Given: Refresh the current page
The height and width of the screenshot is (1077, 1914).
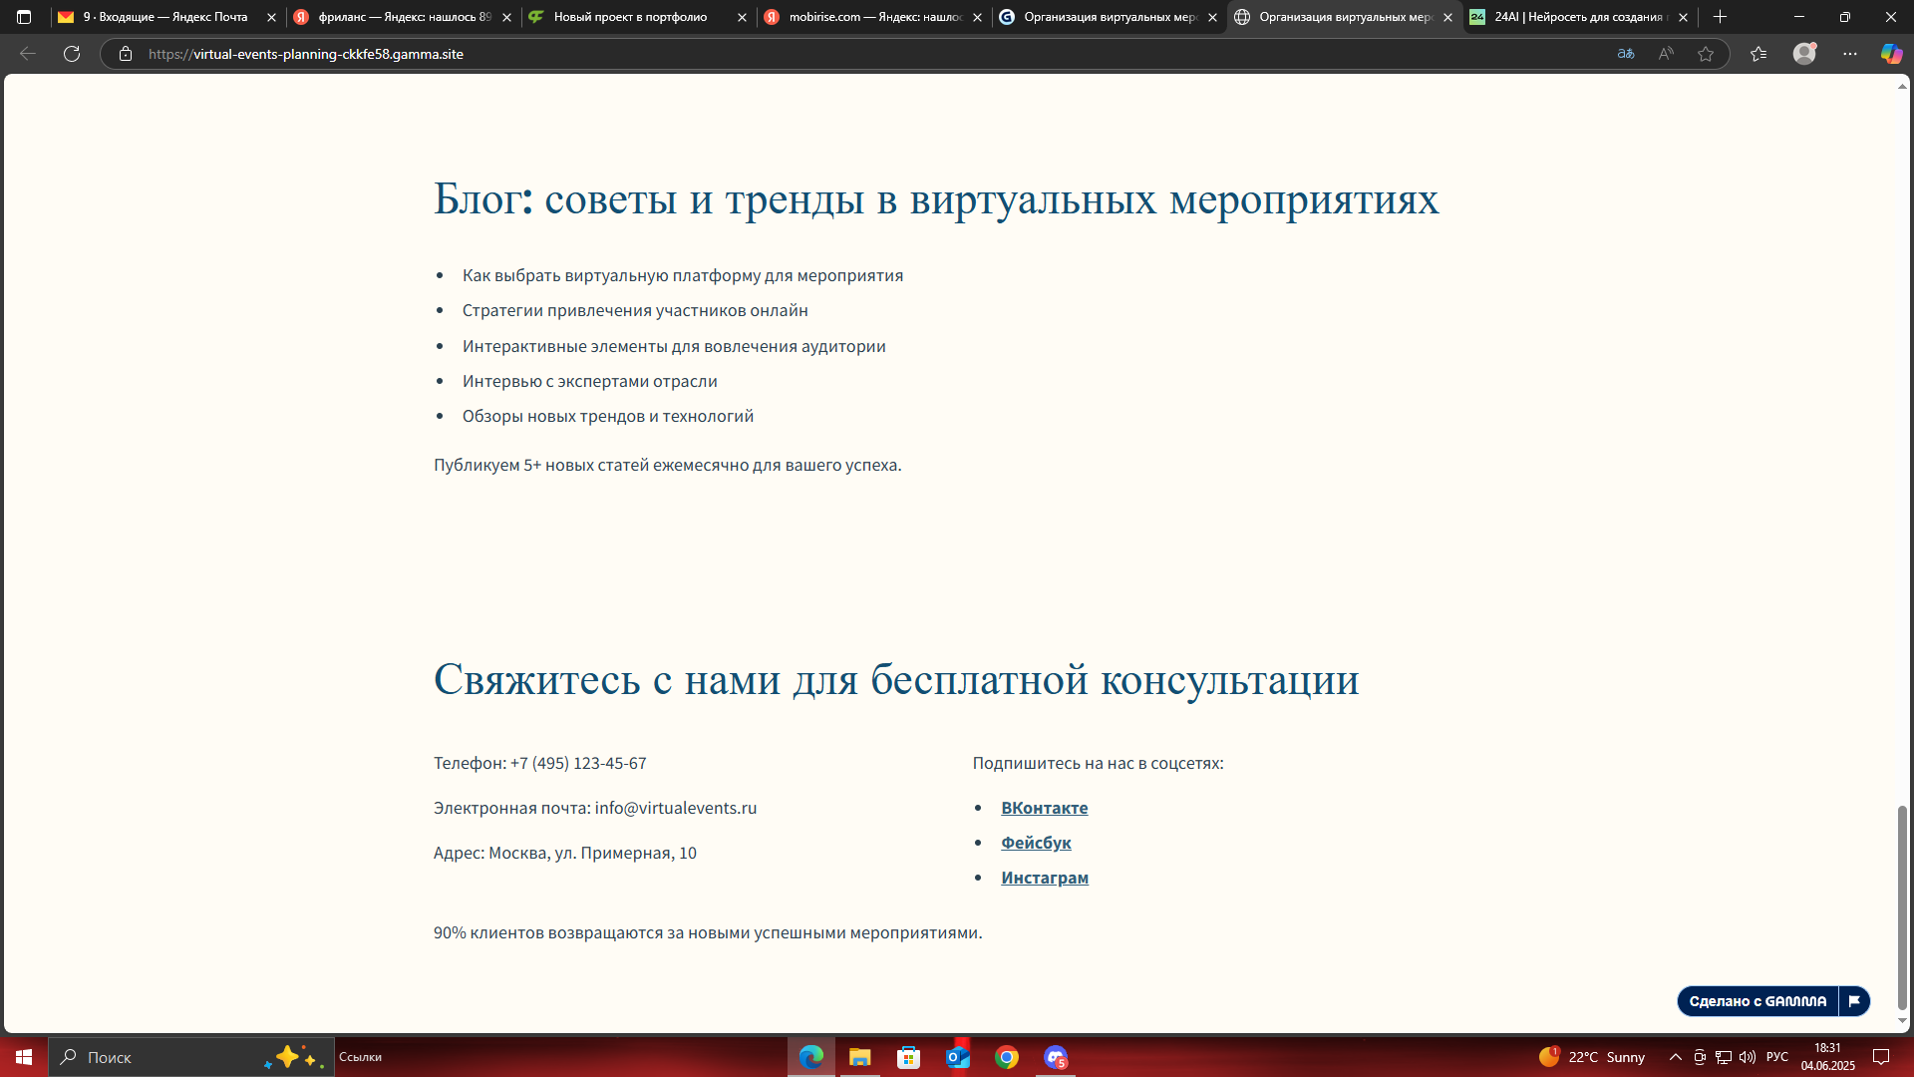Looking at the screenshot, I should coord(71,54).
